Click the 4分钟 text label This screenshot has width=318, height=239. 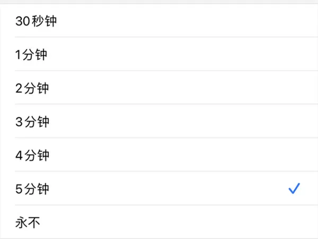point(32,155)
